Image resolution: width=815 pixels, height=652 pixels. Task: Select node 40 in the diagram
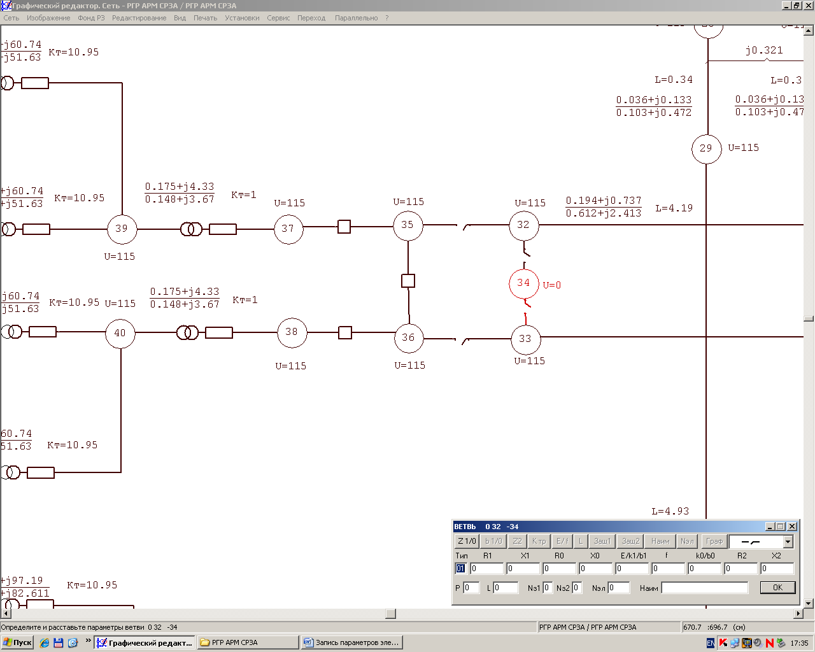click(120, 333)
